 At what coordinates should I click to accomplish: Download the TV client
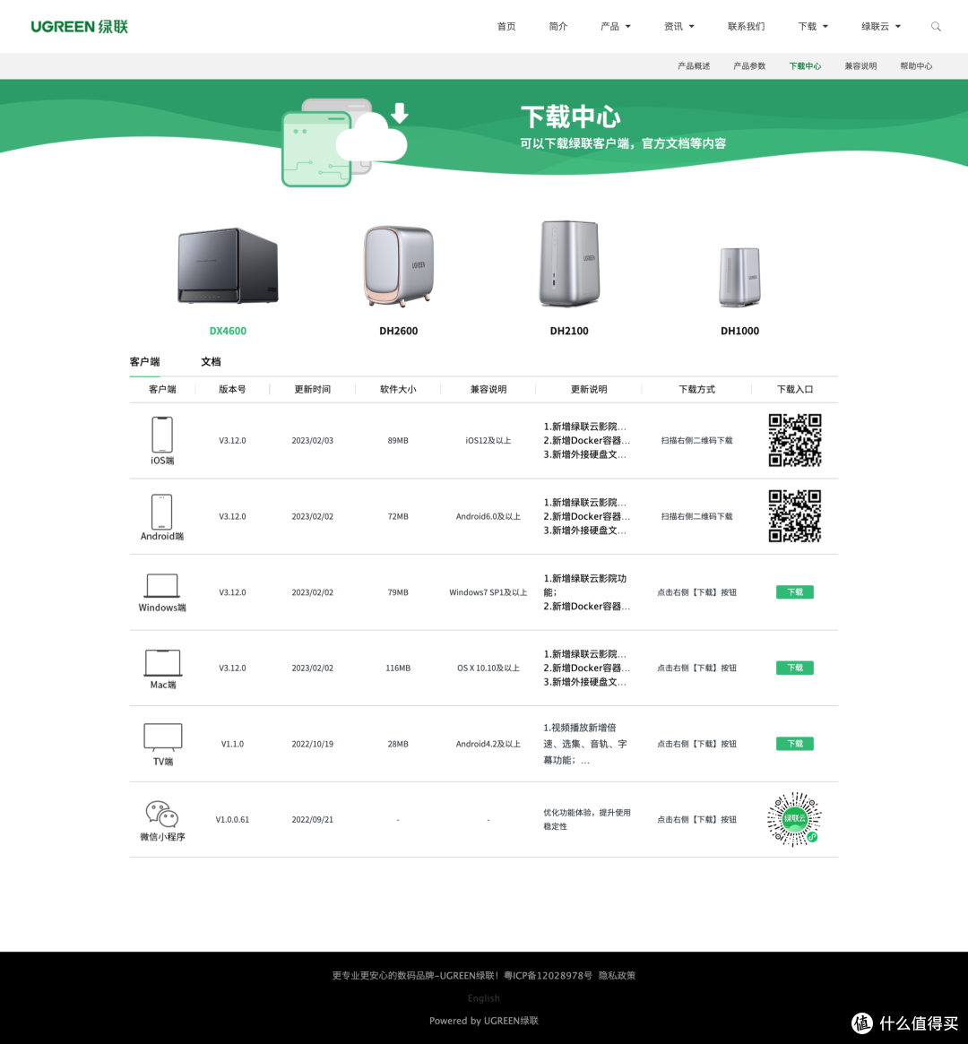(x=795, y=744)
